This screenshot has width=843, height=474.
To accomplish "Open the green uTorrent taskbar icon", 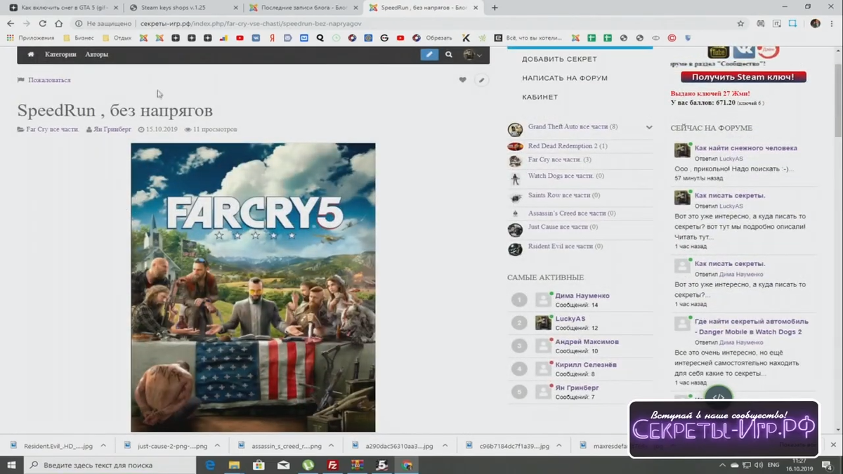I will (308, 465).
